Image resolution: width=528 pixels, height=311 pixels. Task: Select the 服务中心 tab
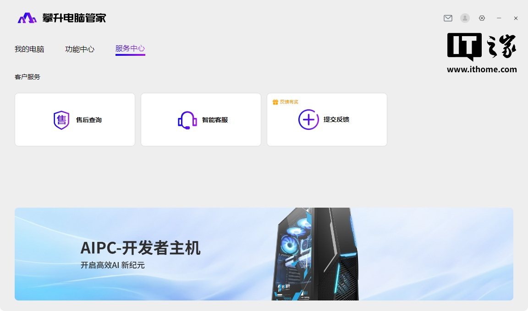coord(130,48)
